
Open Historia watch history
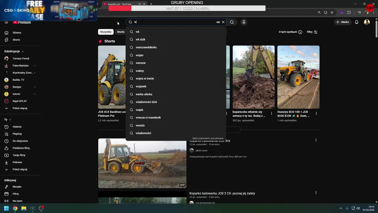(x=19, y=127)
